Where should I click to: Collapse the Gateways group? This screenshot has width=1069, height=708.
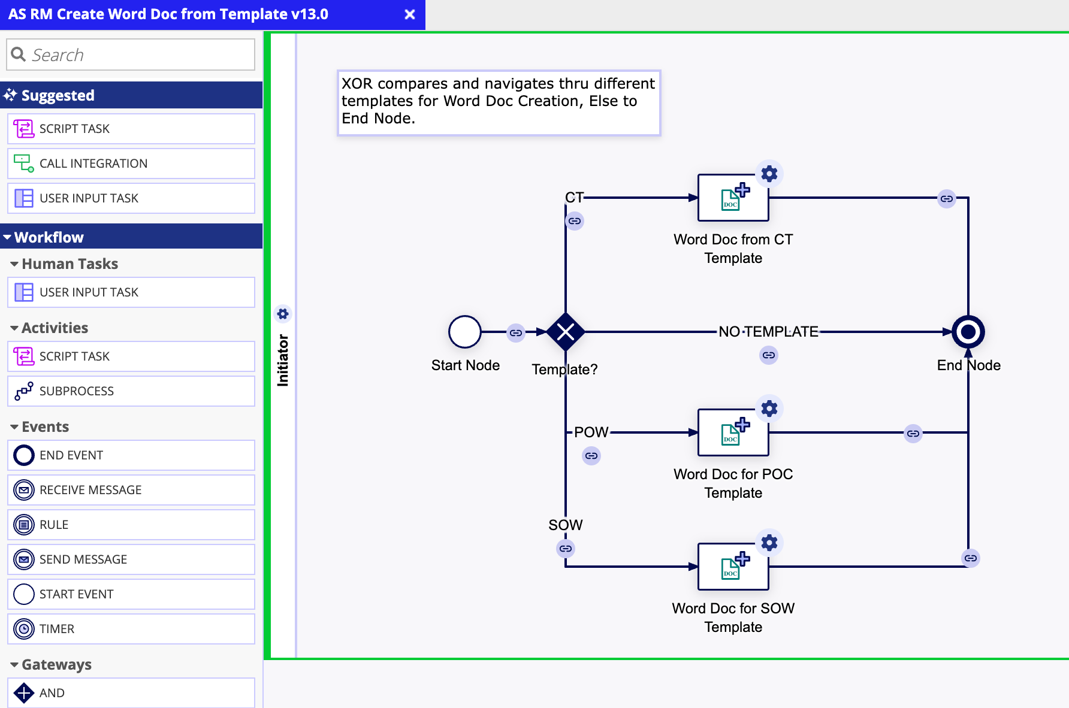pyautogui.click(x=51, y=664)
